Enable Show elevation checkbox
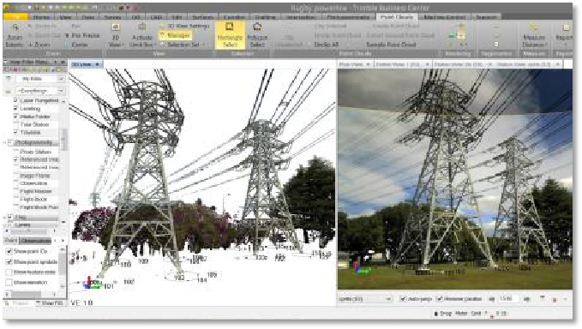 (x=9, y=283)
